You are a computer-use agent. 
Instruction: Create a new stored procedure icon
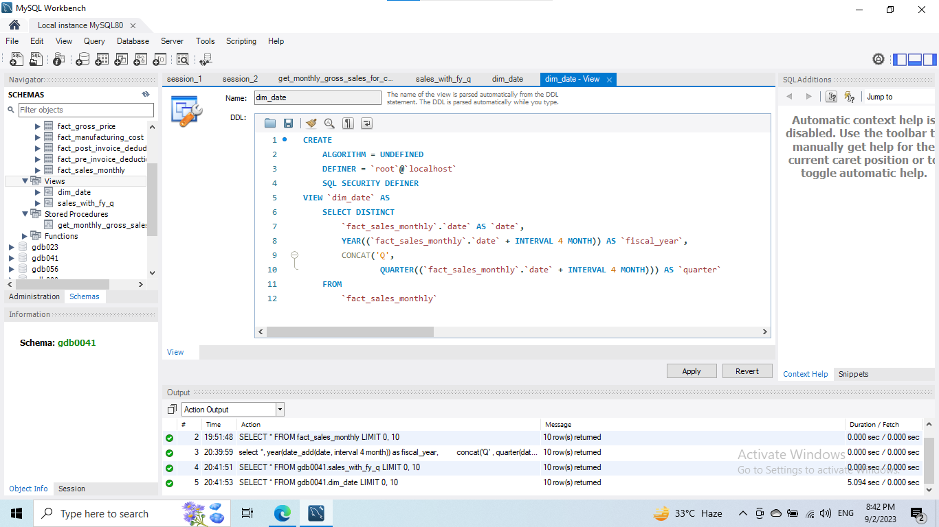point(140,60)
